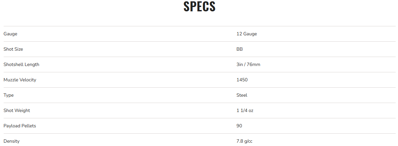Viewport: 398px width, 146px height.
Task: Select the 7.8 density number
Action: pyautogui.click(x=240, y=141)
